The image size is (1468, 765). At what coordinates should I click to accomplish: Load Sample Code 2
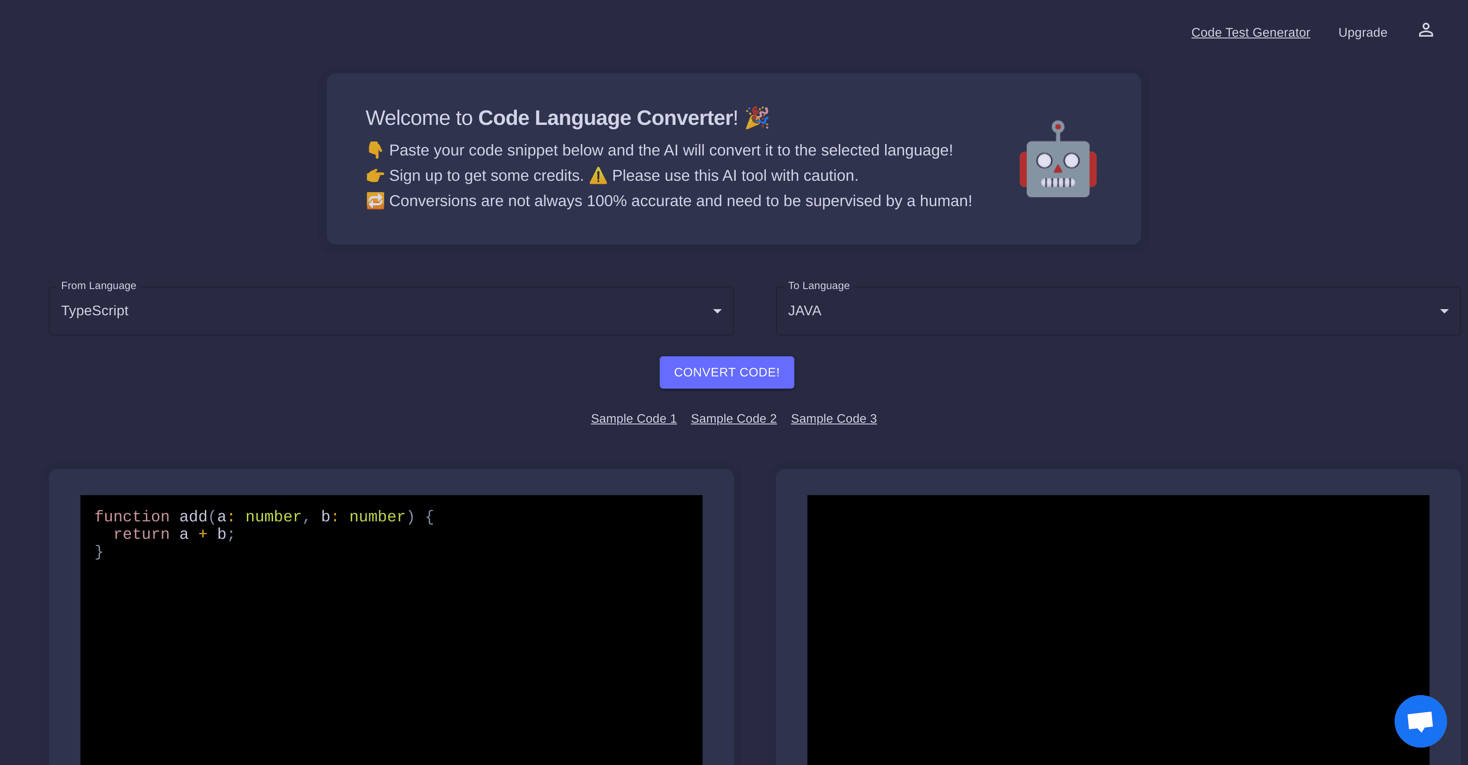[734, 419]
